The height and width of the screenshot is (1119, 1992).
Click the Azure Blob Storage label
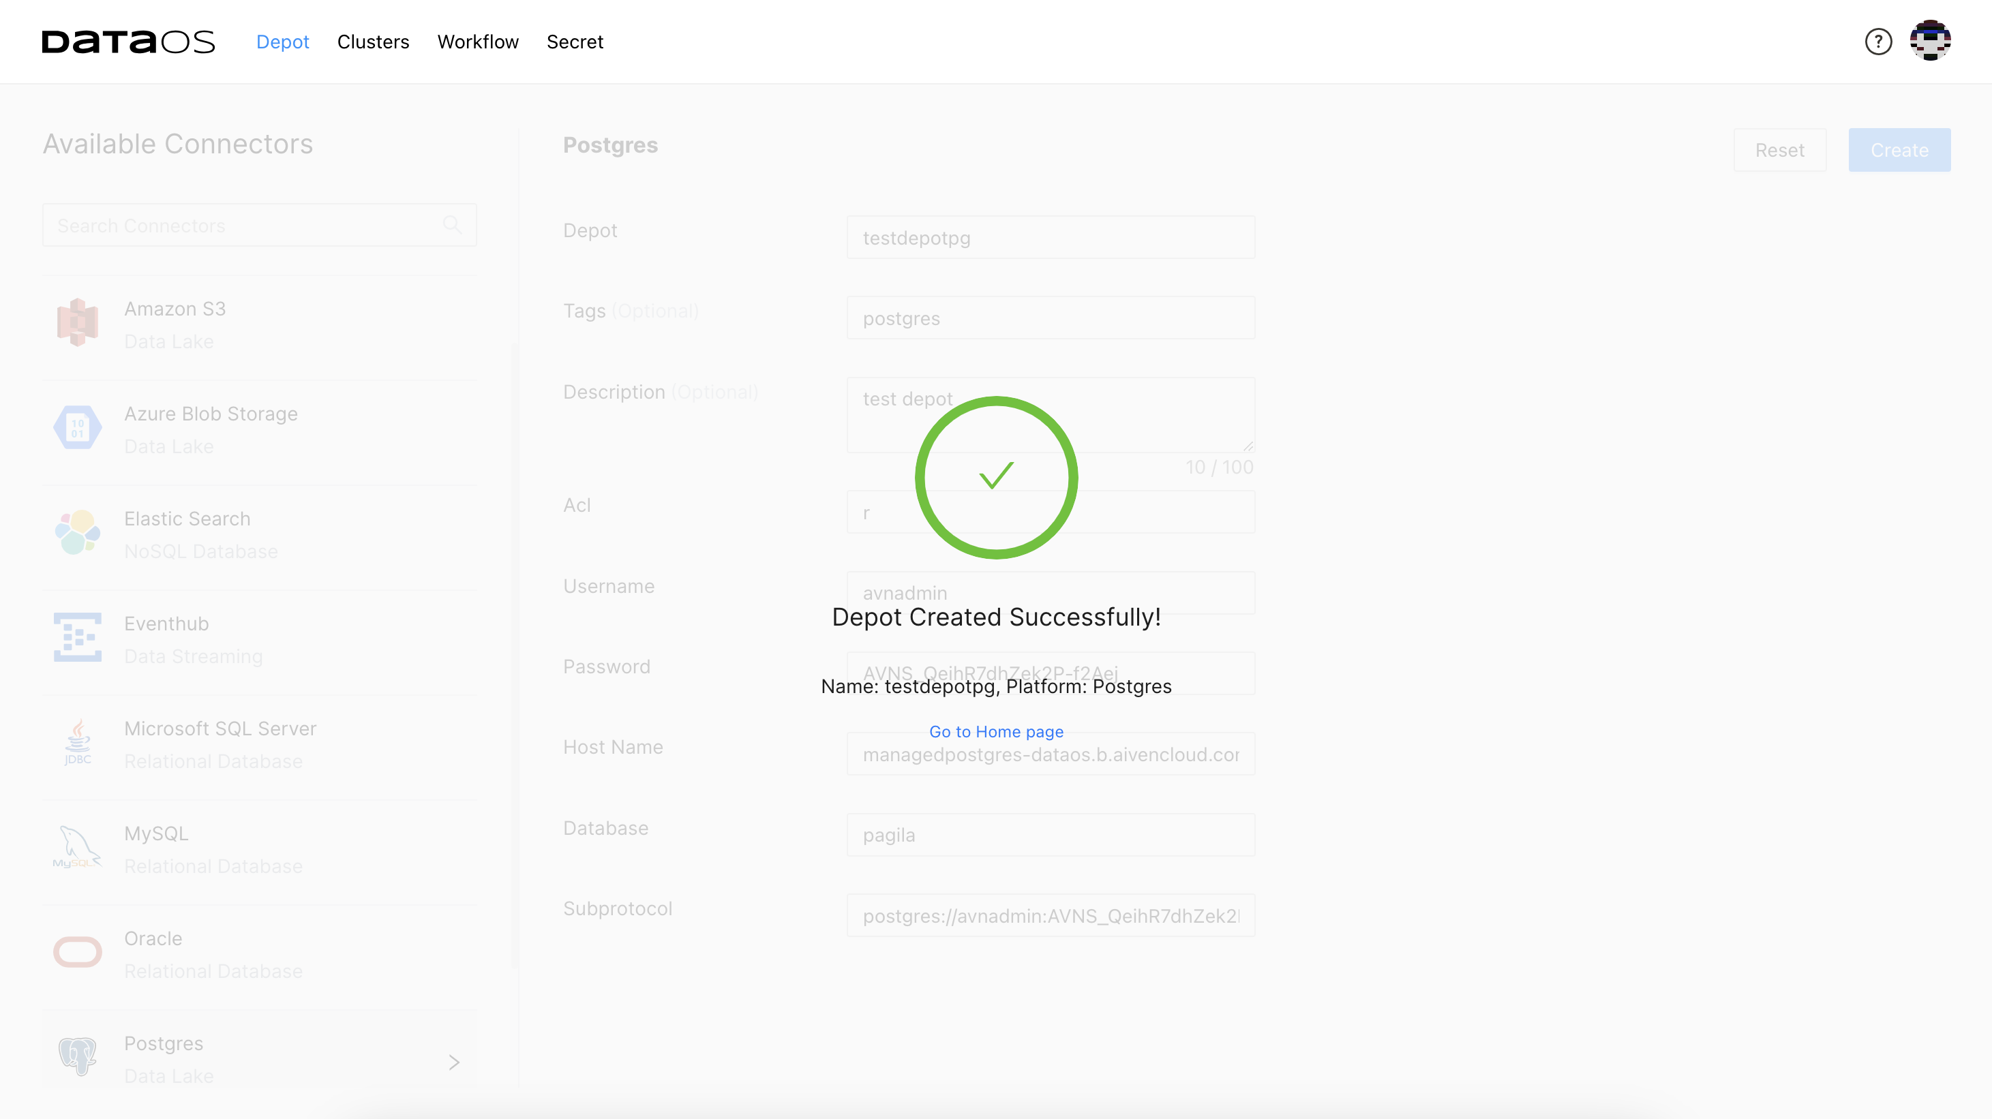point(211,414)
